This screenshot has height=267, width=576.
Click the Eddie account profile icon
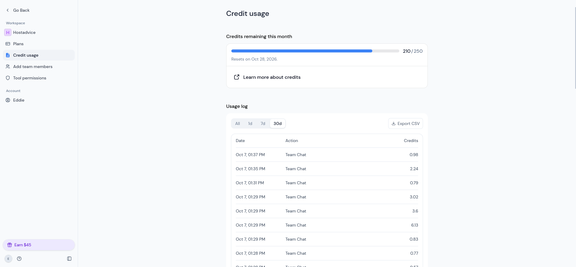(x=8, y=100)
